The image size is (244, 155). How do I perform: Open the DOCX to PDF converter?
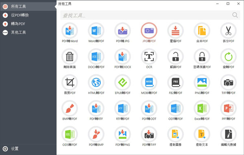[x=96, y=56]
